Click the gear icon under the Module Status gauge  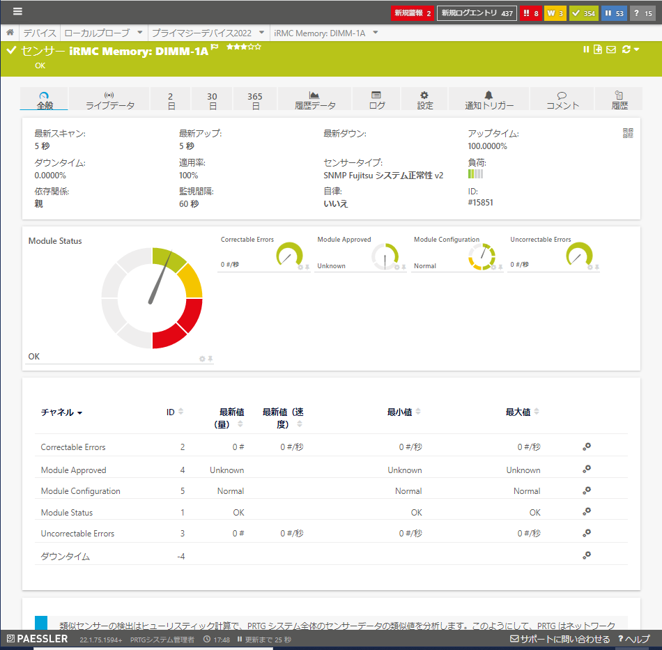pos(202,359)
